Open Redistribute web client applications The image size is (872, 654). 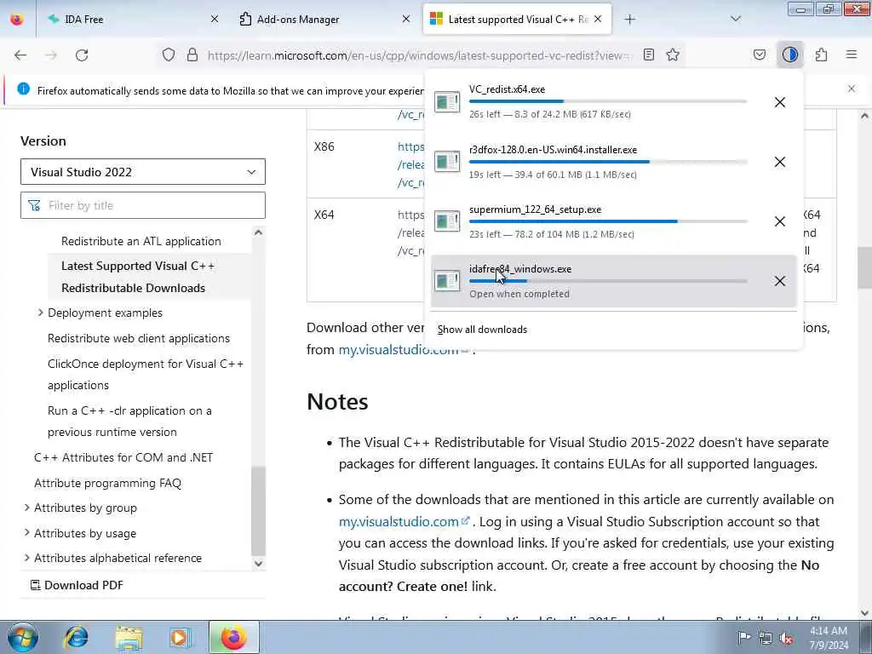[x=139, y=338]
